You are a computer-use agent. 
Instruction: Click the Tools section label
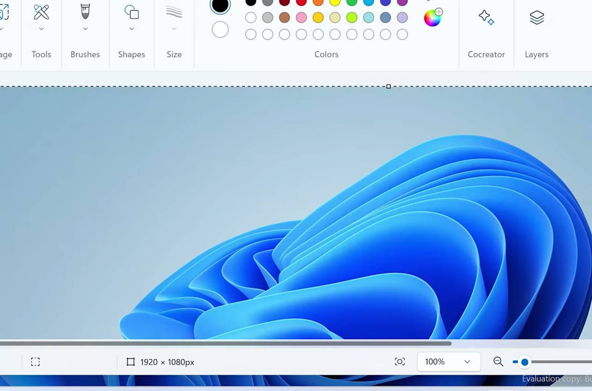tap(41, 54)
